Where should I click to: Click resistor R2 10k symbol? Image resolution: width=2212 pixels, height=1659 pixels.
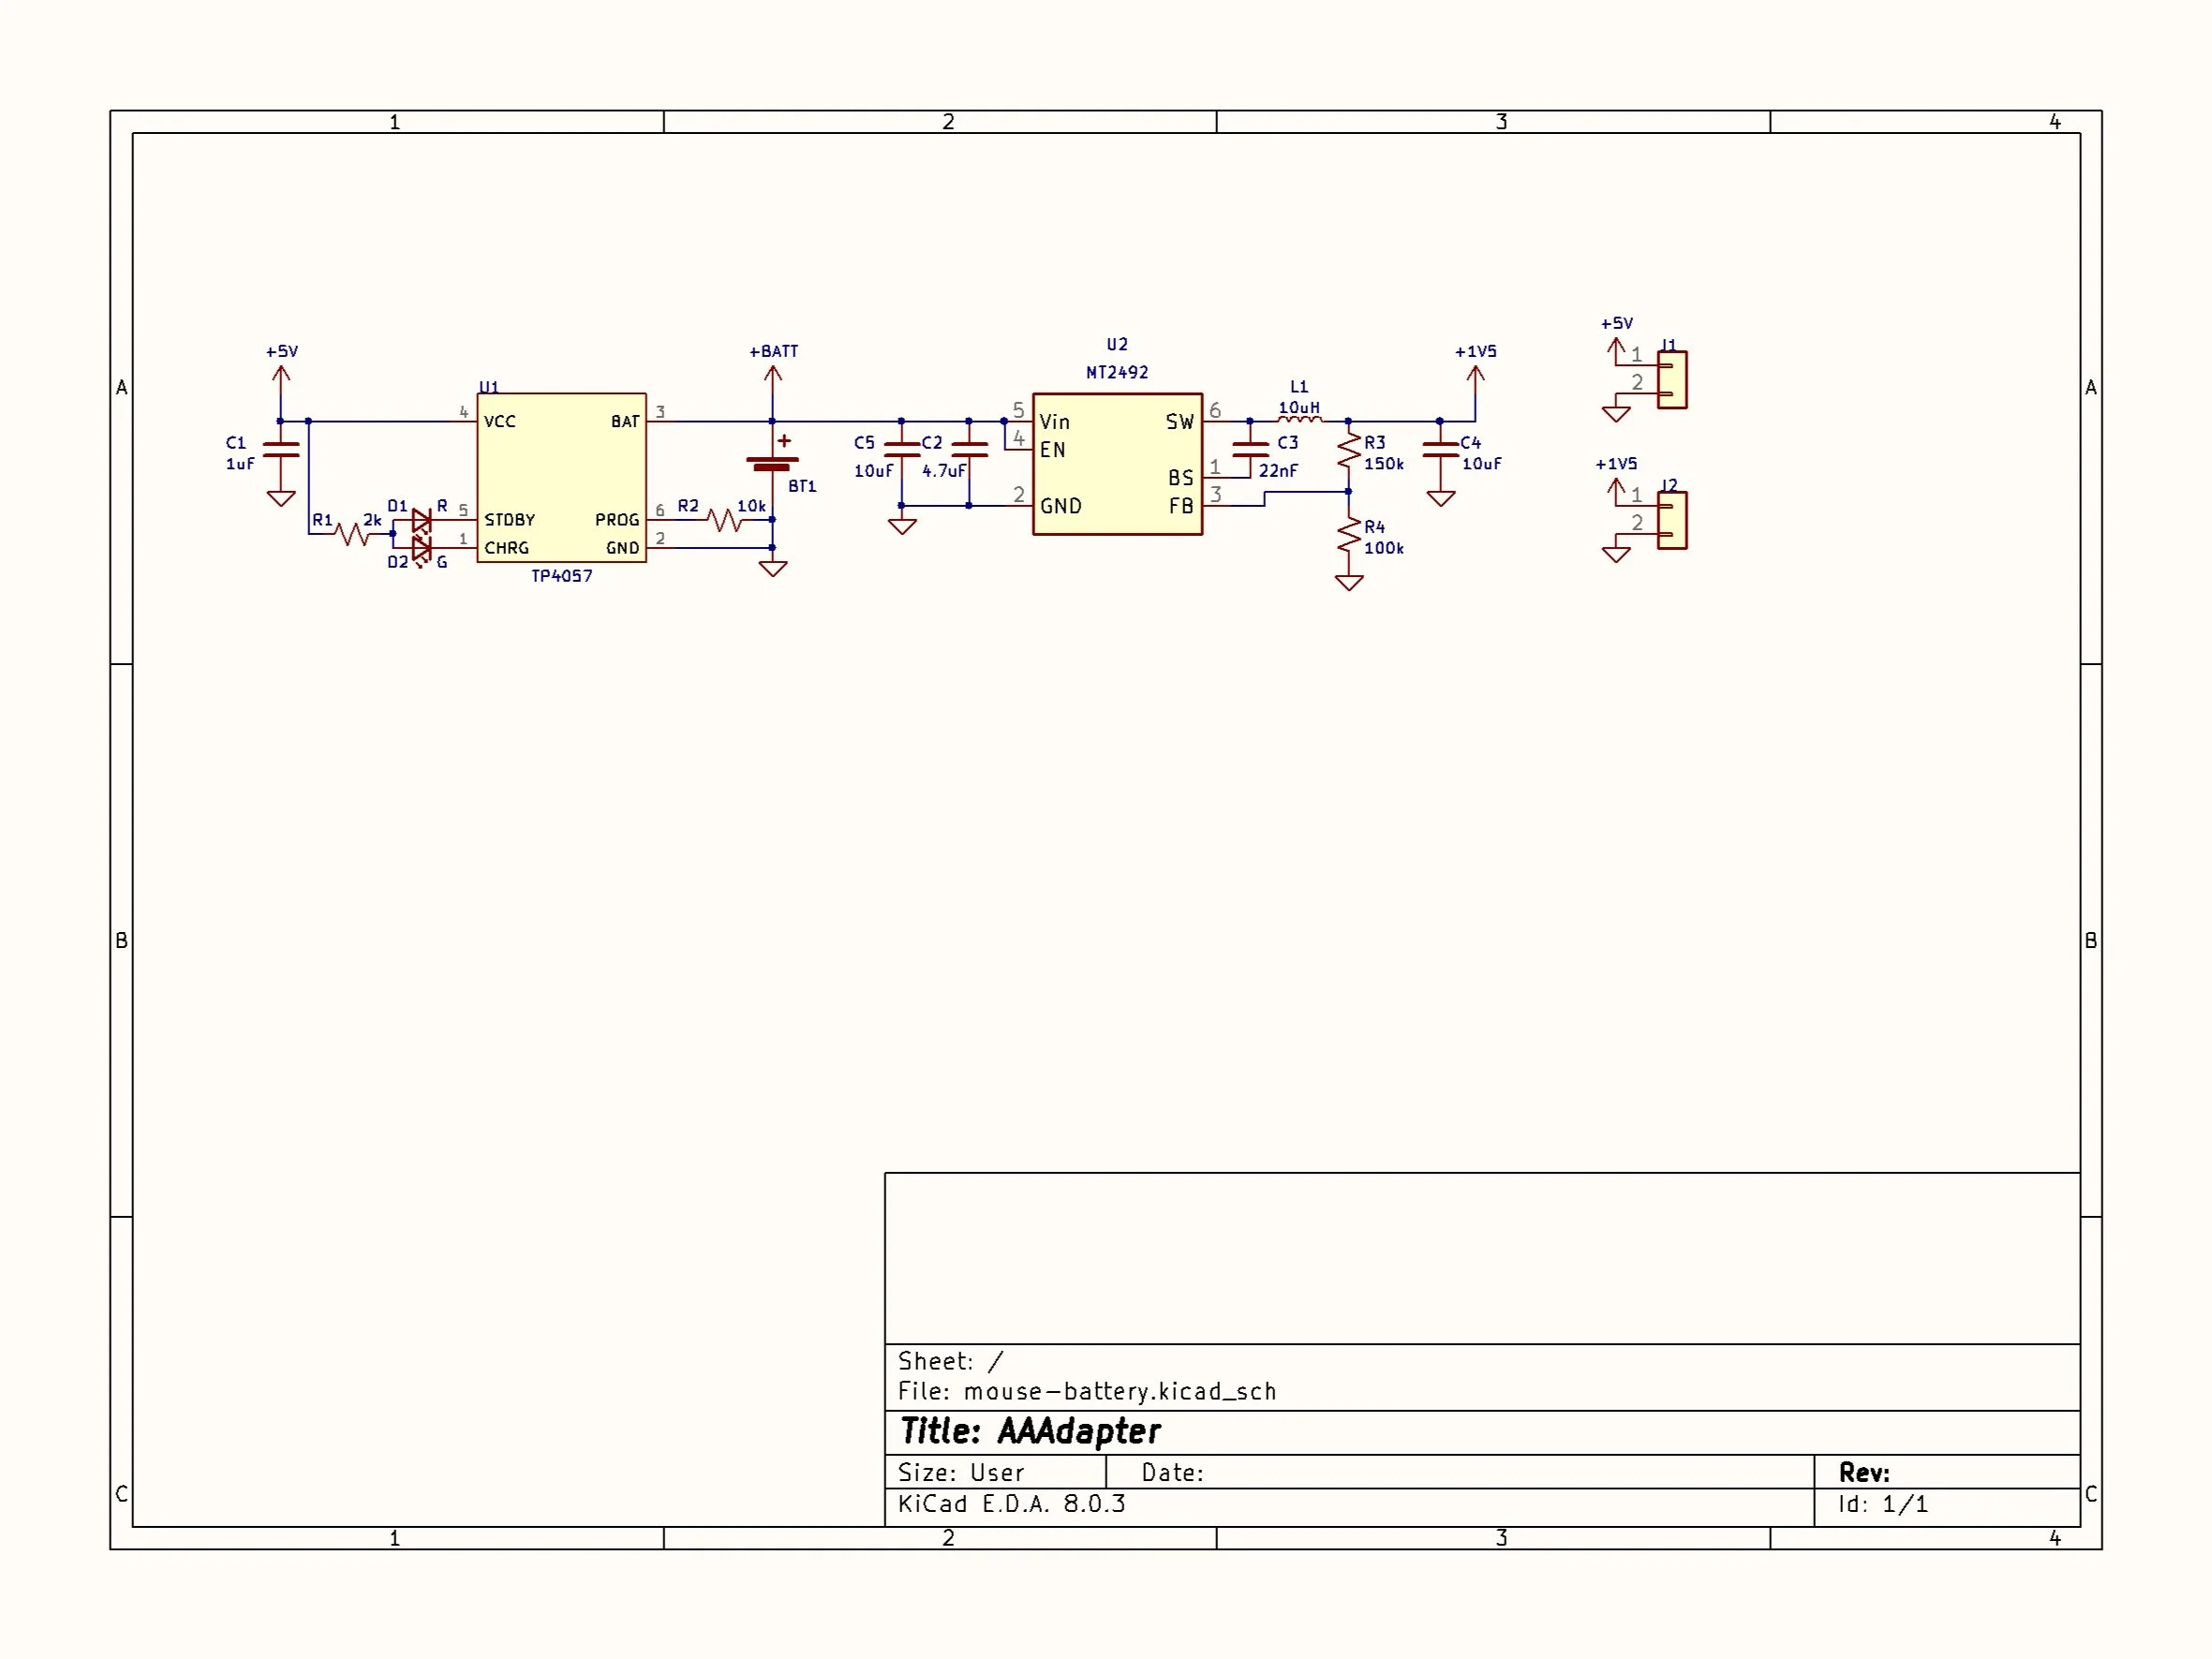point(724,520)
